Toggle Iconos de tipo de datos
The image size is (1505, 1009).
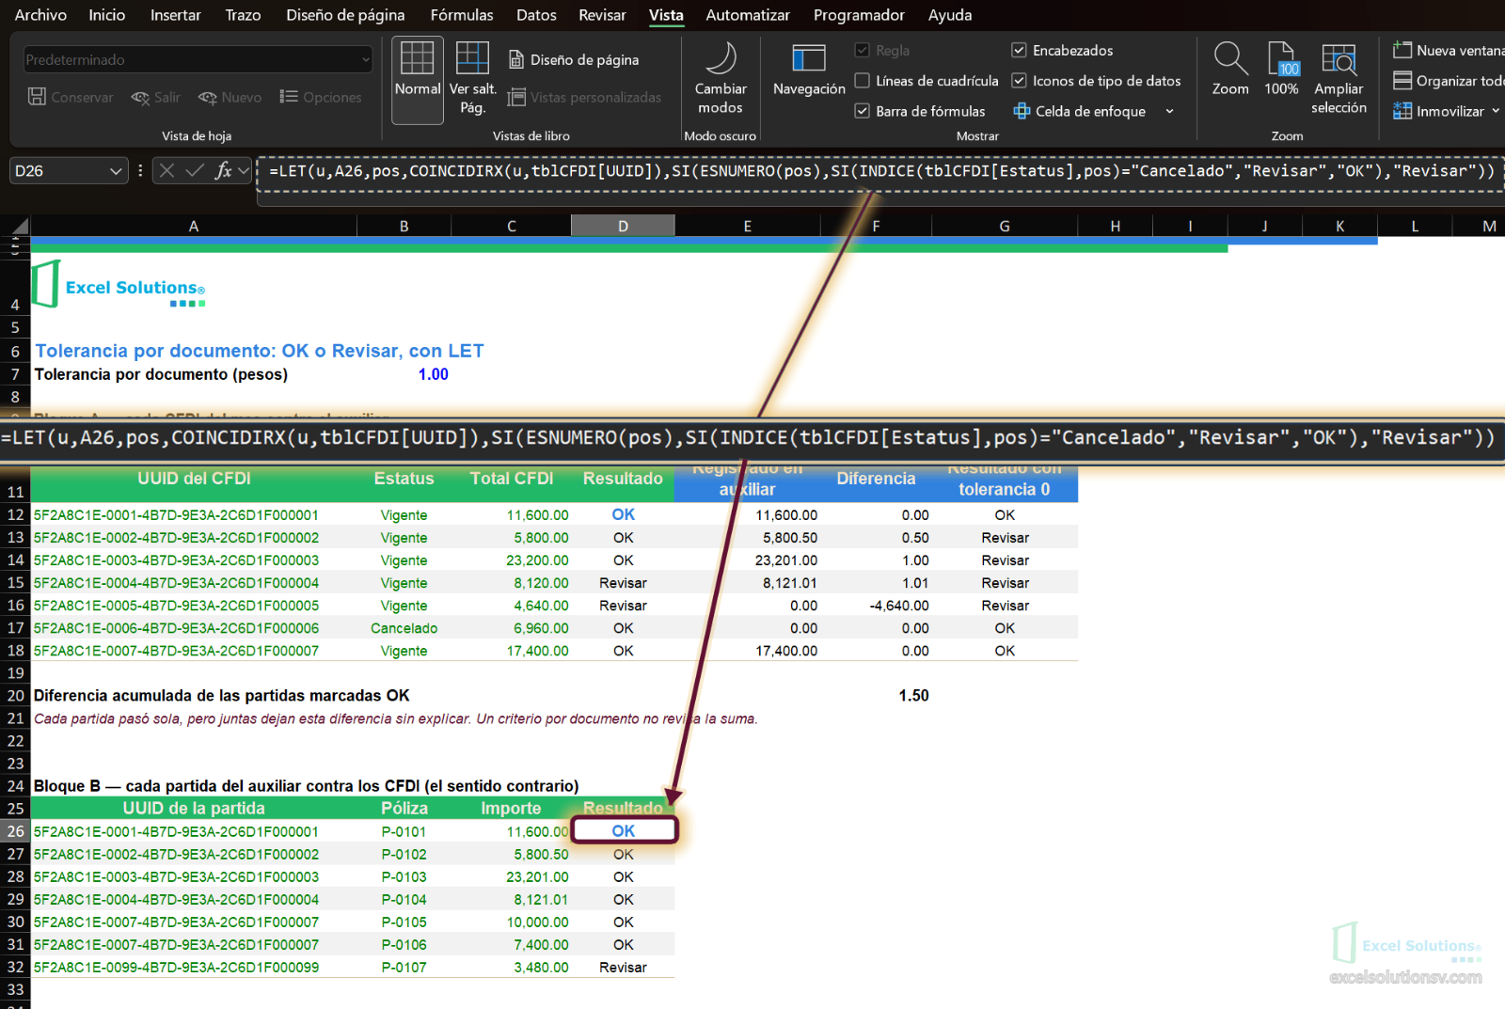(x=1019, y=81)
